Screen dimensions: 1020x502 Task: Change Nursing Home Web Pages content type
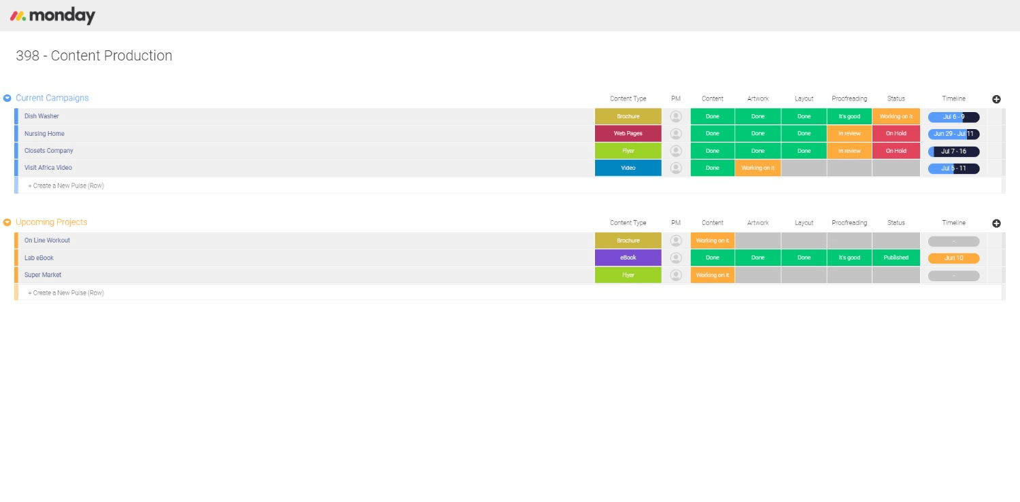628,134
